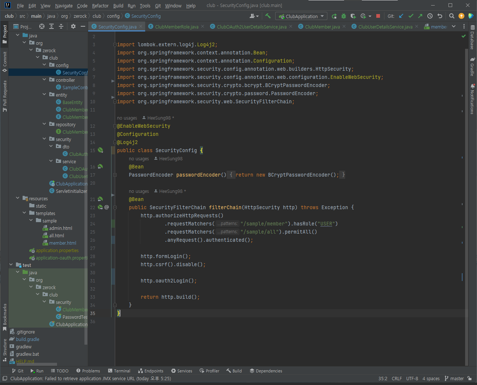Rerun ClubApplication with the green run icon
Screen dimensions: 477x385
point(334,16)
